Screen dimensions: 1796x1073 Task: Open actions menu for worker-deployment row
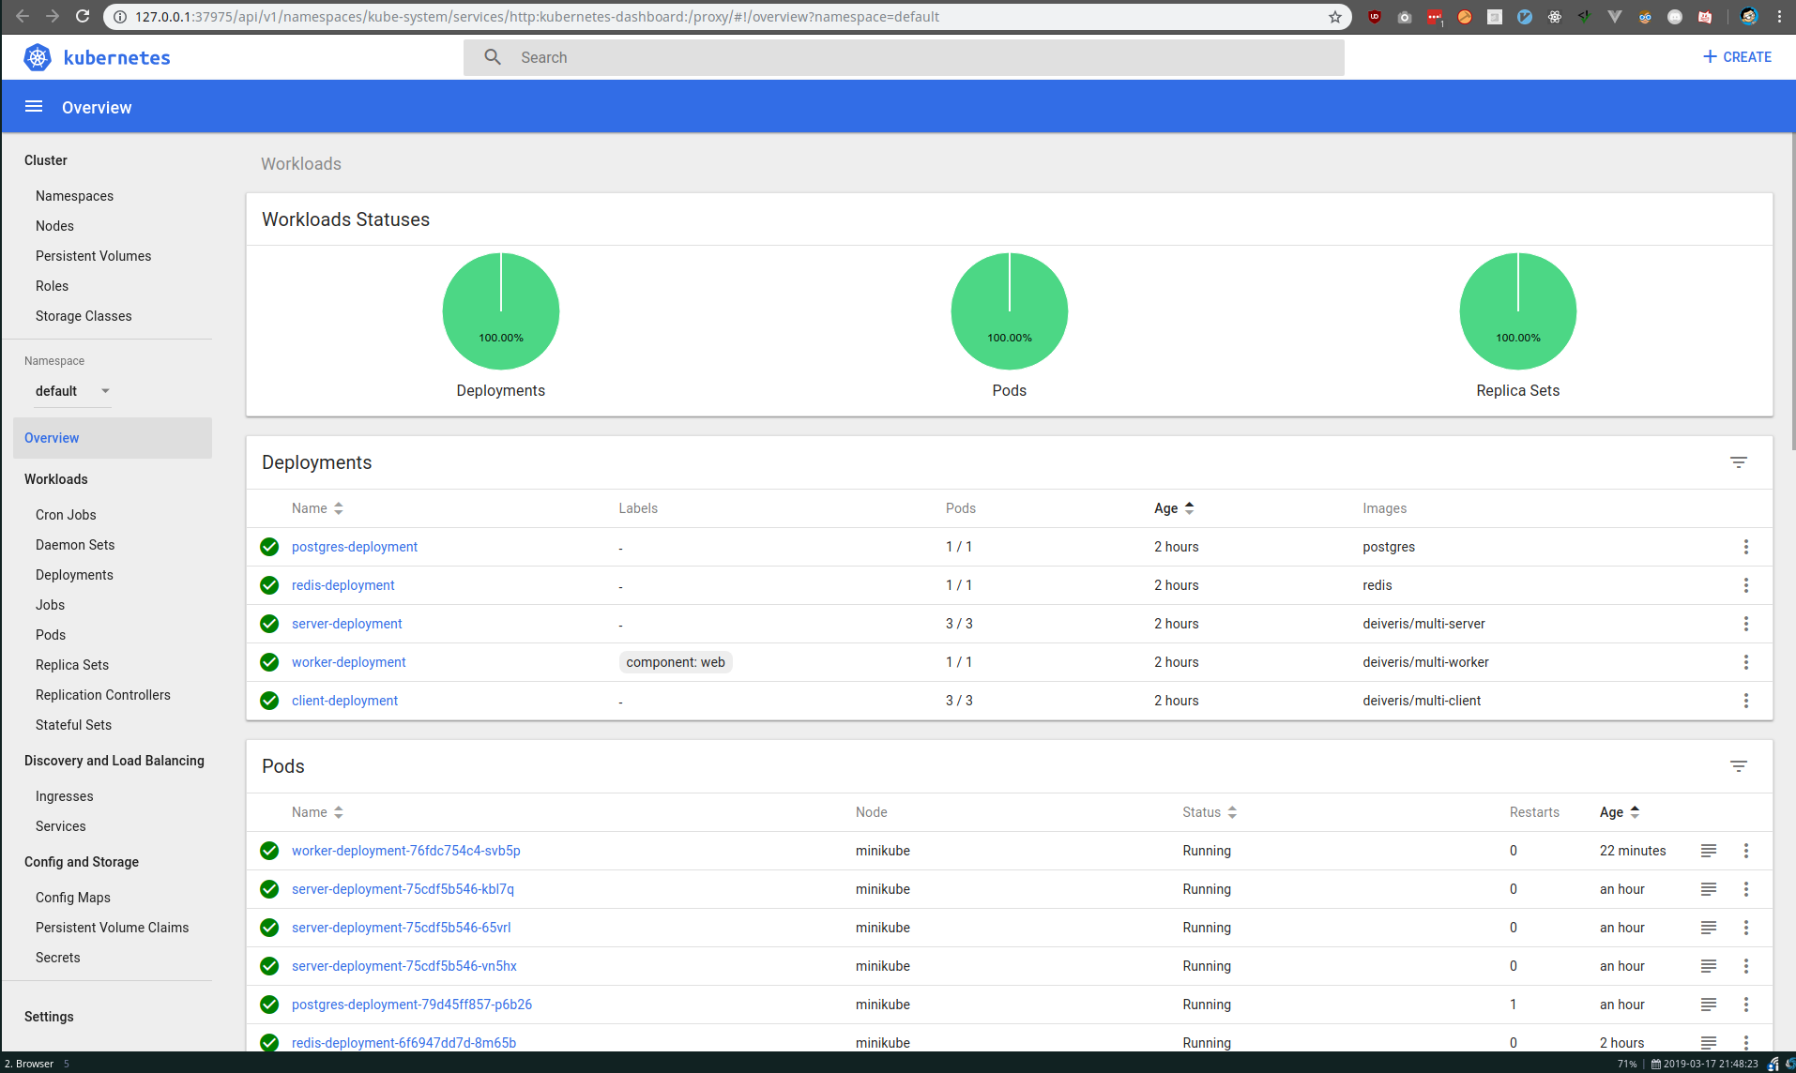click(x=1746, y=662)
